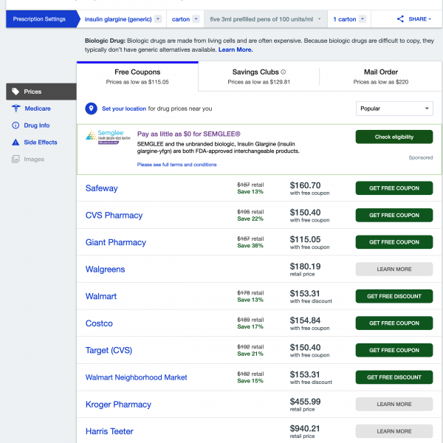This screenshot has width=443, height=443.
Task: Open the Set your location link
Action: pos(124,109)
